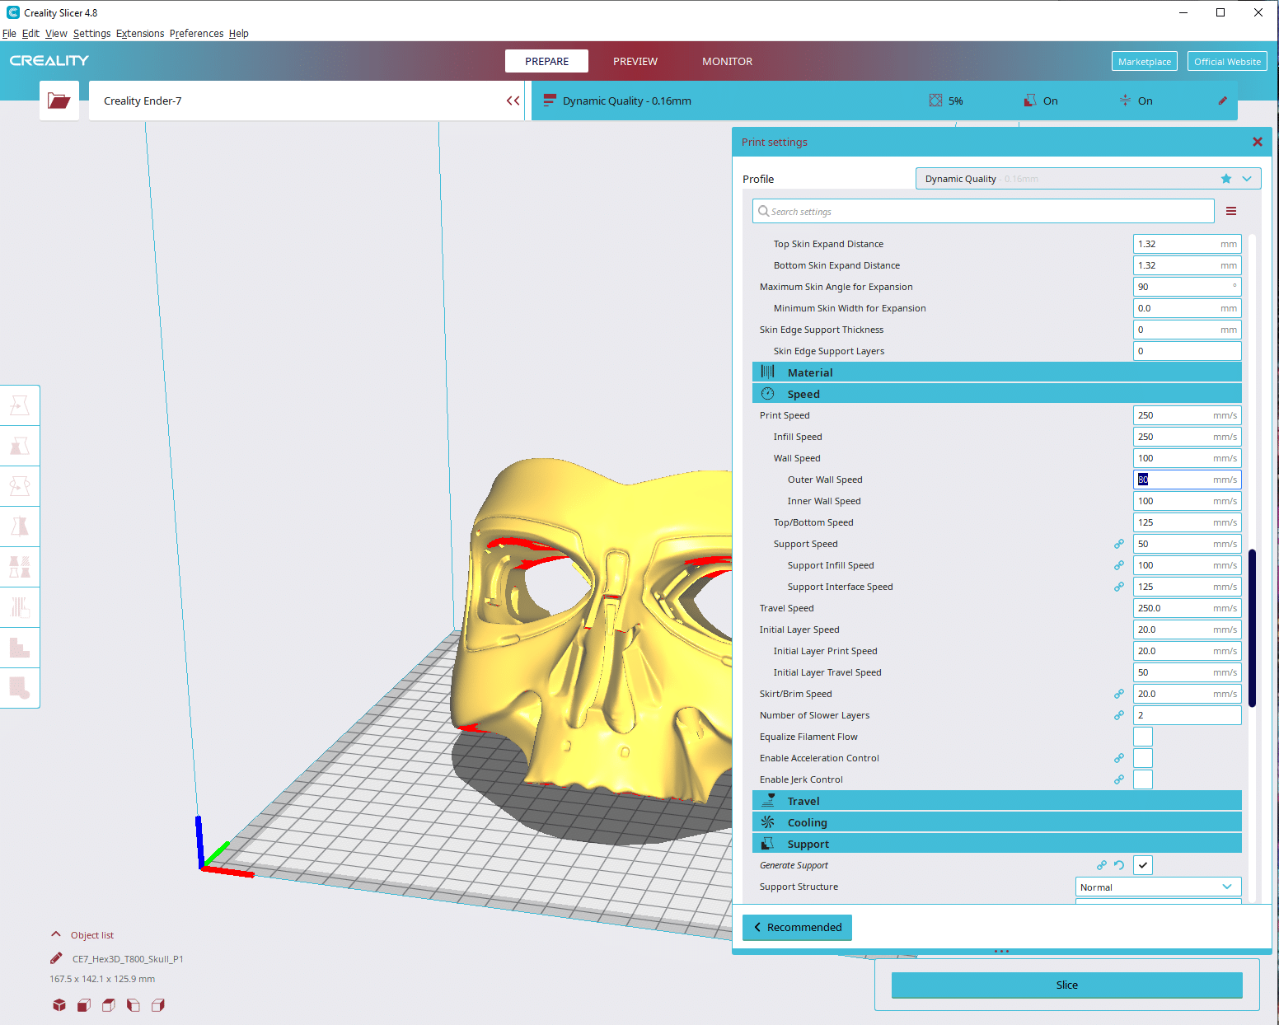Expand the Material settings category
The image size is (1279, 1025).
(x=996, y=372)
